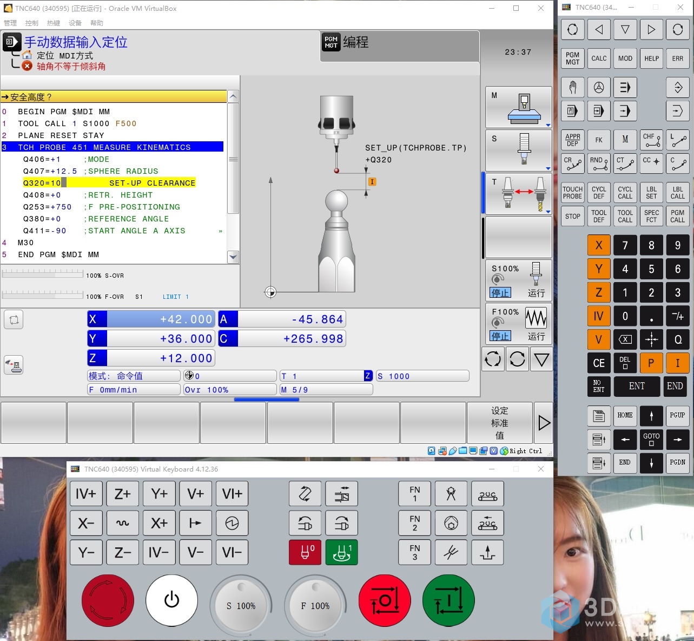Toggle the FN 3 key
694x641 pixels.
415,552
